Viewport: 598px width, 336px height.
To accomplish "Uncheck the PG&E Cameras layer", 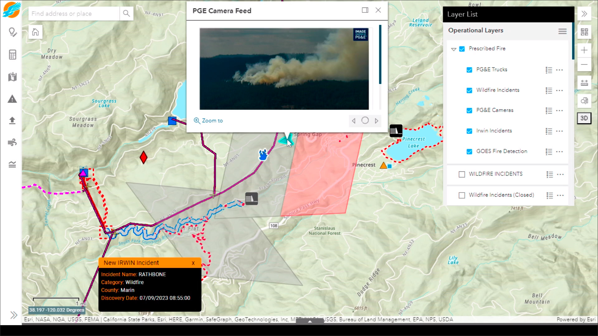I will [x=469, y=110].
